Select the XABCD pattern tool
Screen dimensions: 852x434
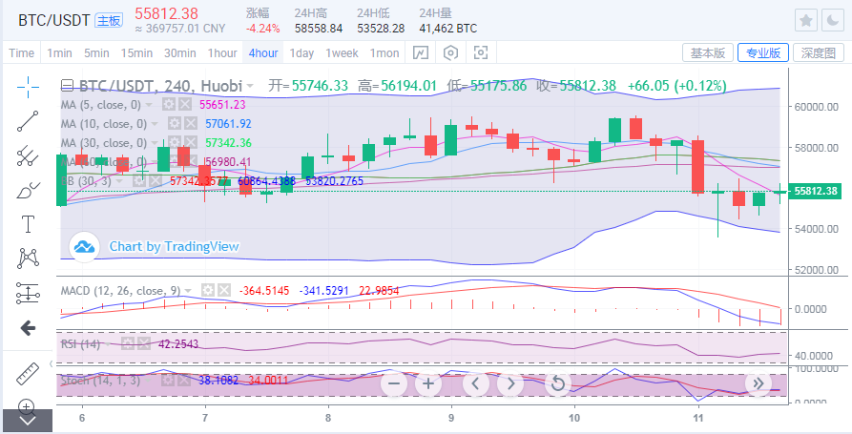27,258
